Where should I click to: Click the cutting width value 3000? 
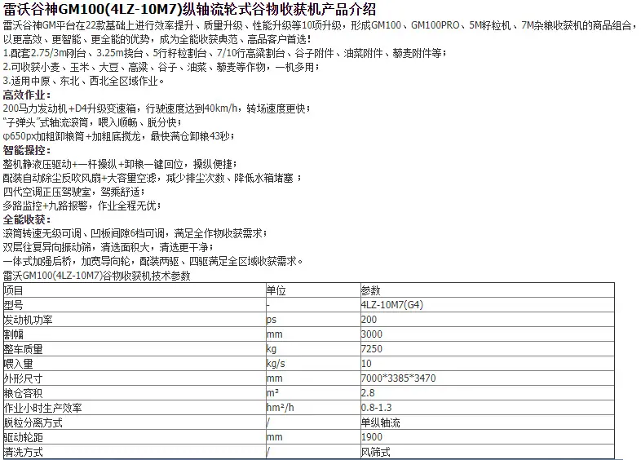(372, 334)
